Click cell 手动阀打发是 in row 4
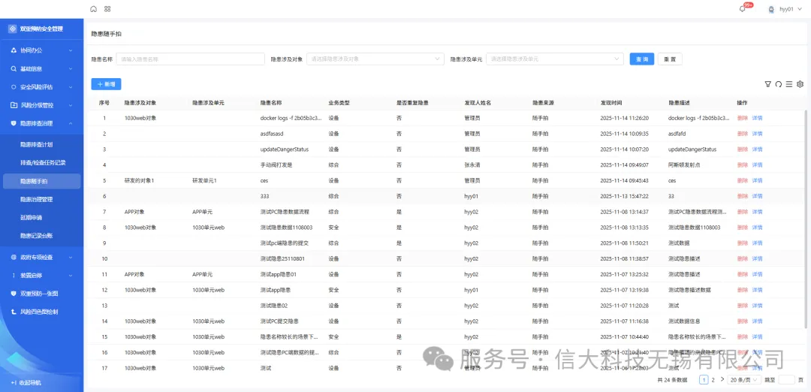The width and height of the screenshot is (811, 392). click(276, 165)
